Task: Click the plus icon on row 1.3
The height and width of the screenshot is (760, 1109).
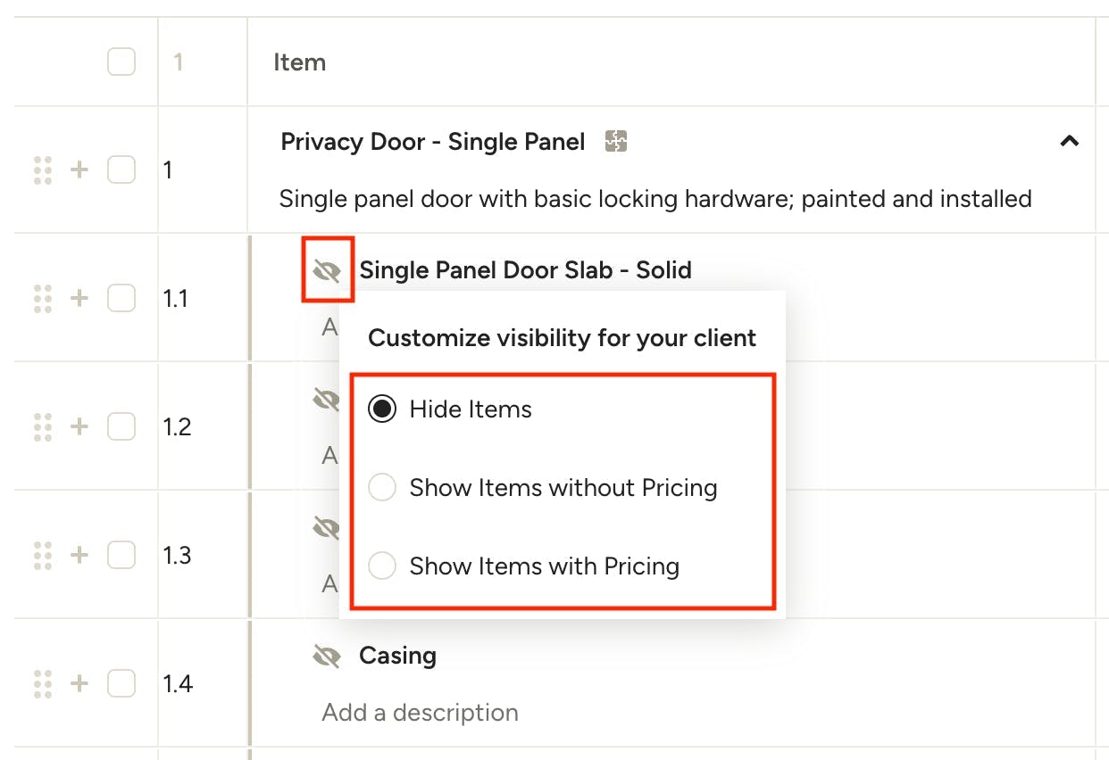Action: tap(79, 555)
